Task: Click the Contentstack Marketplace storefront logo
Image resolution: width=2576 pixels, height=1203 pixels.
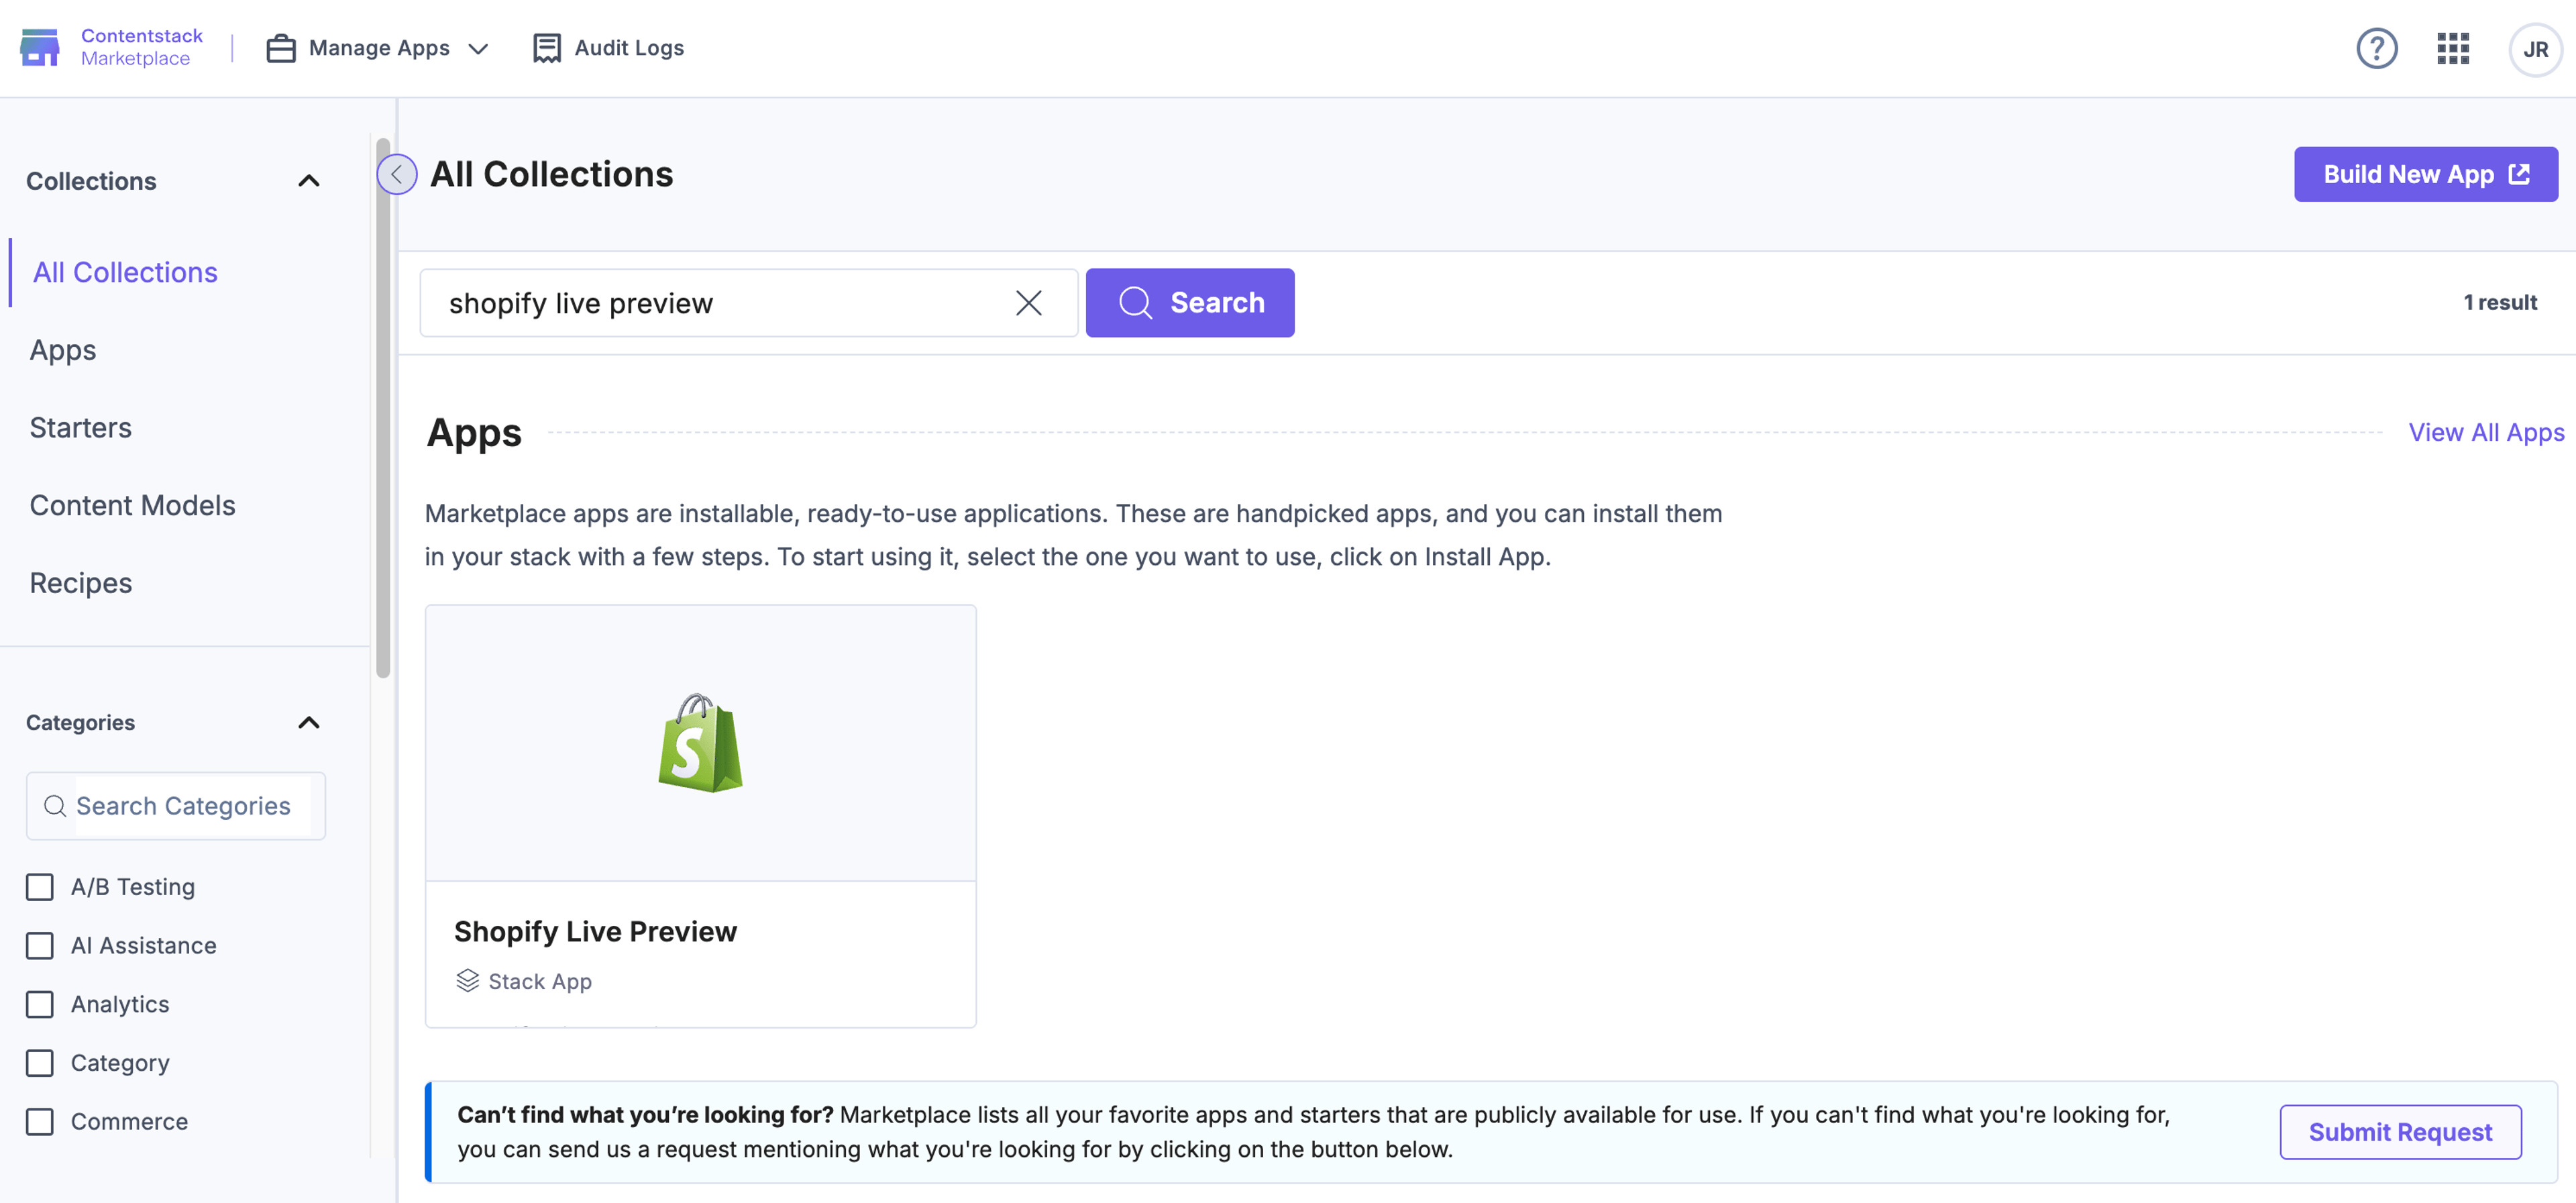Action: point(40,47)
